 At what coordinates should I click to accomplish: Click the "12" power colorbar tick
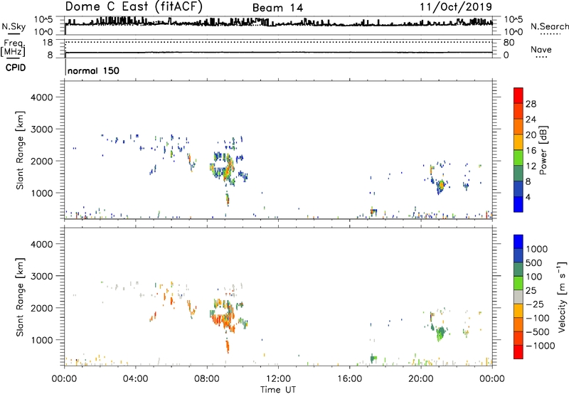click(x=531, y=166)
